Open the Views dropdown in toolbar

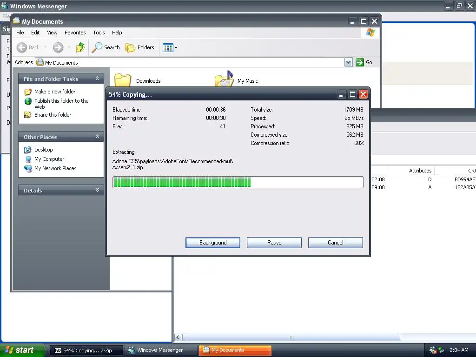pos(170,48)
